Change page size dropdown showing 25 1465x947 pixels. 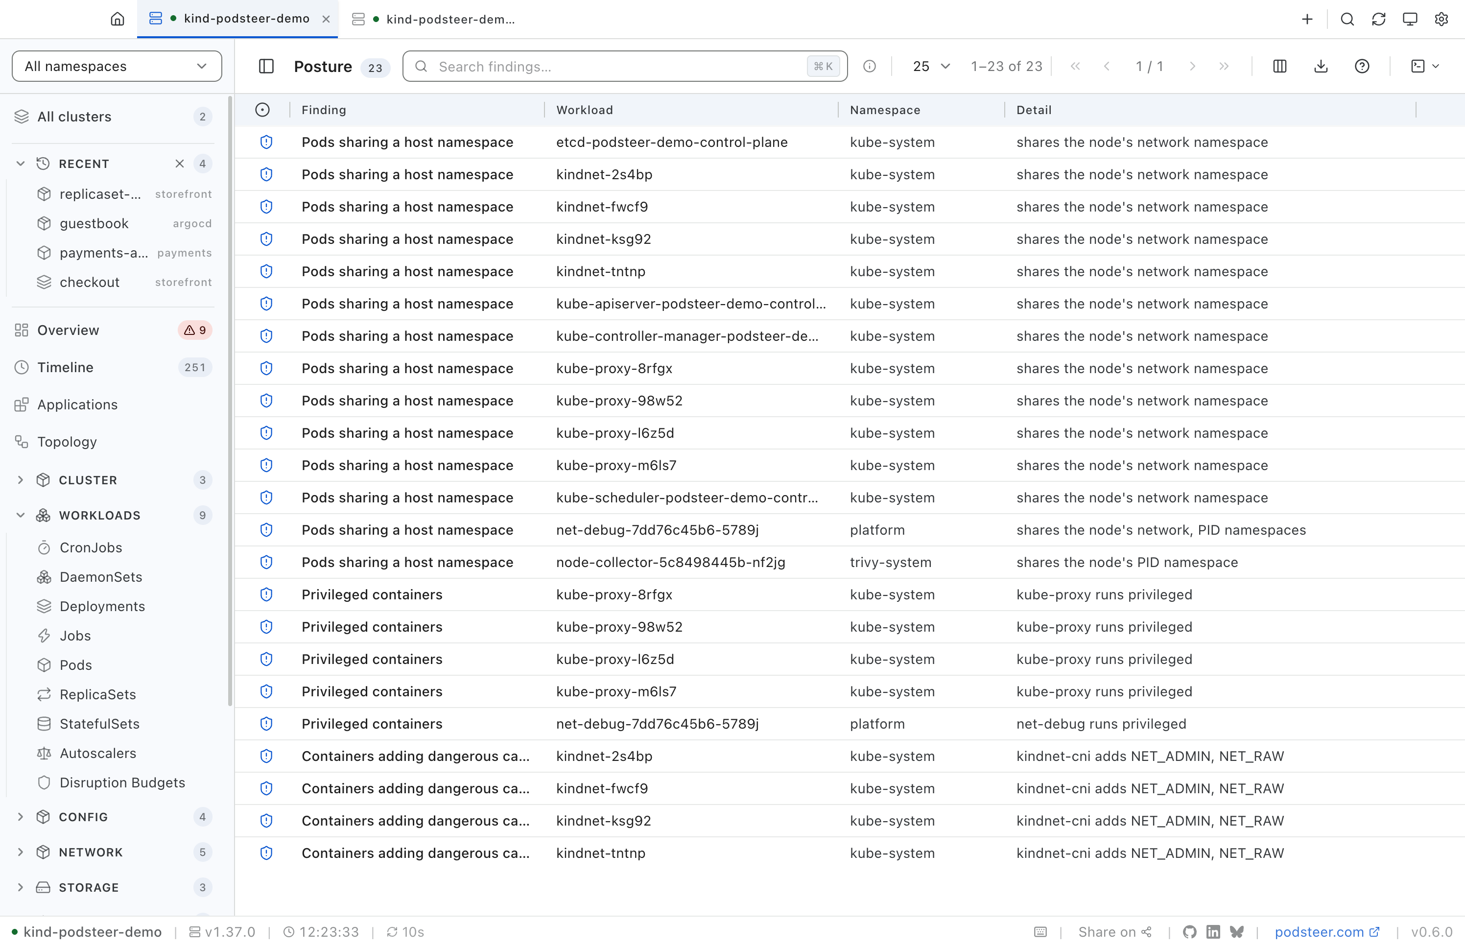931,67
